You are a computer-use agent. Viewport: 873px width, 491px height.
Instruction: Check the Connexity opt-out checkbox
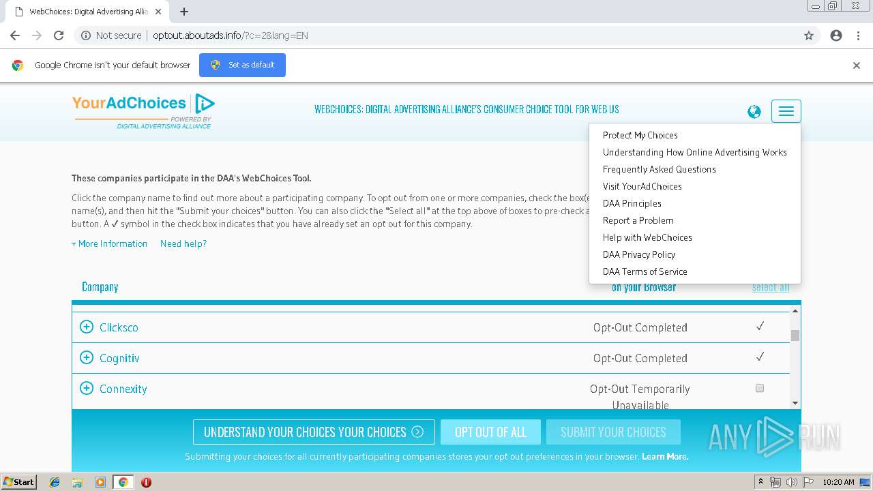[760, 388]
